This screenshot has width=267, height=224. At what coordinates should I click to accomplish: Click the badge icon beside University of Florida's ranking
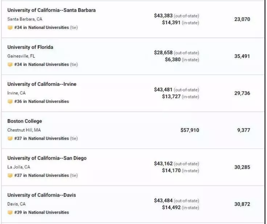coord(10,65)
